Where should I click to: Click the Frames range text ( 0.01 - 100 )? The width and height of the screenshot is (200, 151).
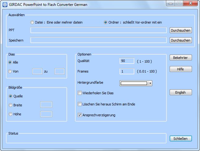(147, 71)
